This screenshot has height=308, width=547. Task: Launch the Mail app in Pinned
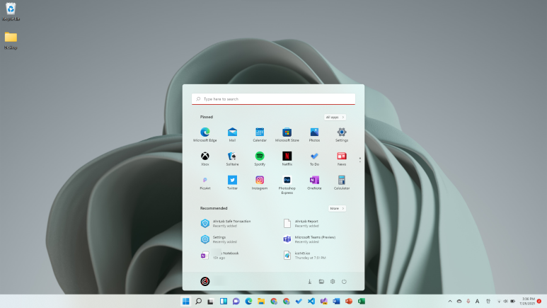click(x=232, y=135)
